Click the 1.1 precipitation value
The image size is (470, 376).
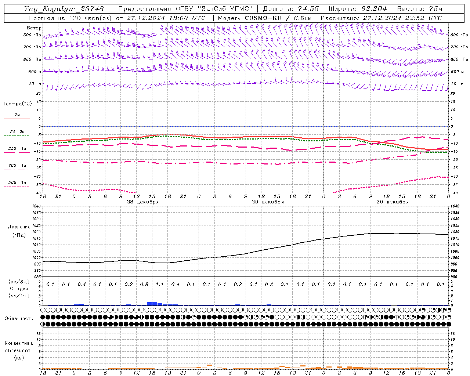tap(160, 284)
